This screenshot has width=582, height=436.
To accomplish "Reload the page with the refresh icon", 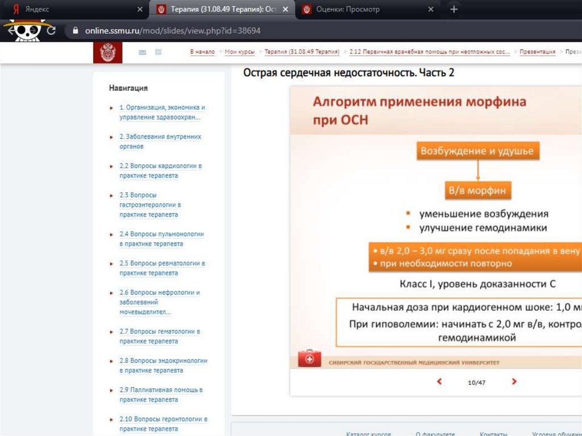I will (x=51, y=31).
